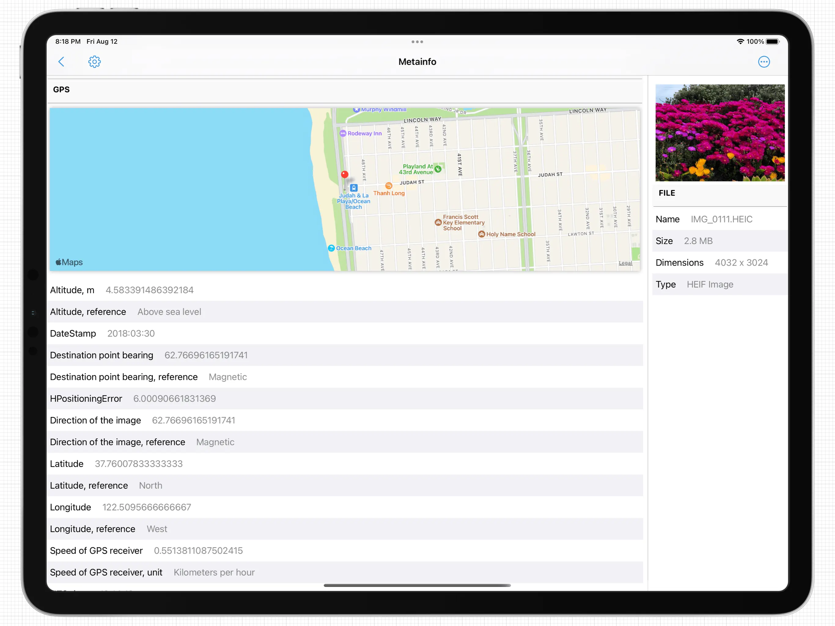Select the Judah & La Playa transit icon

pos(353,188)
